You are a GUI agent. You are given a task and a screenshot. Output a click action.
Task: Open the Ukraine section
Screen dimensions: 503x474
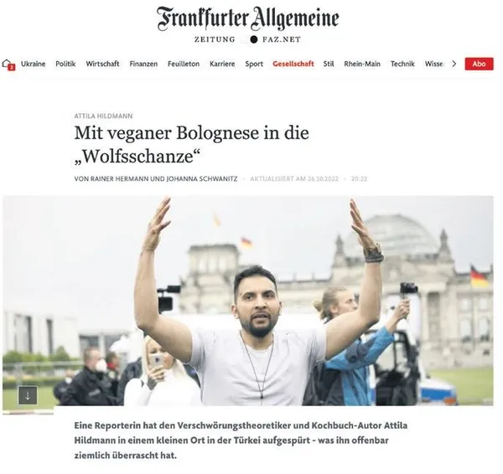click(x=33, y=64)
